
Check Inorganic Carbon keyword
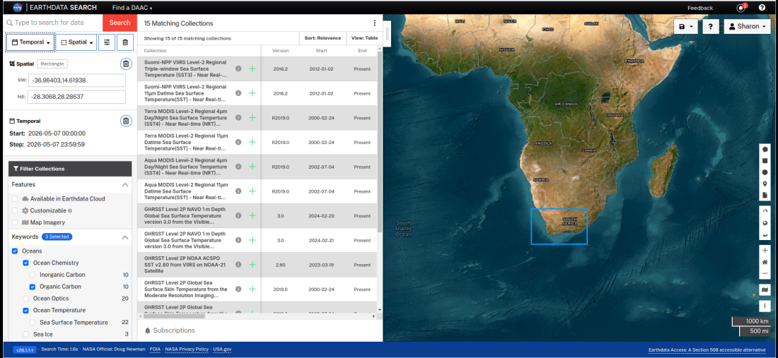coord(33,275)
